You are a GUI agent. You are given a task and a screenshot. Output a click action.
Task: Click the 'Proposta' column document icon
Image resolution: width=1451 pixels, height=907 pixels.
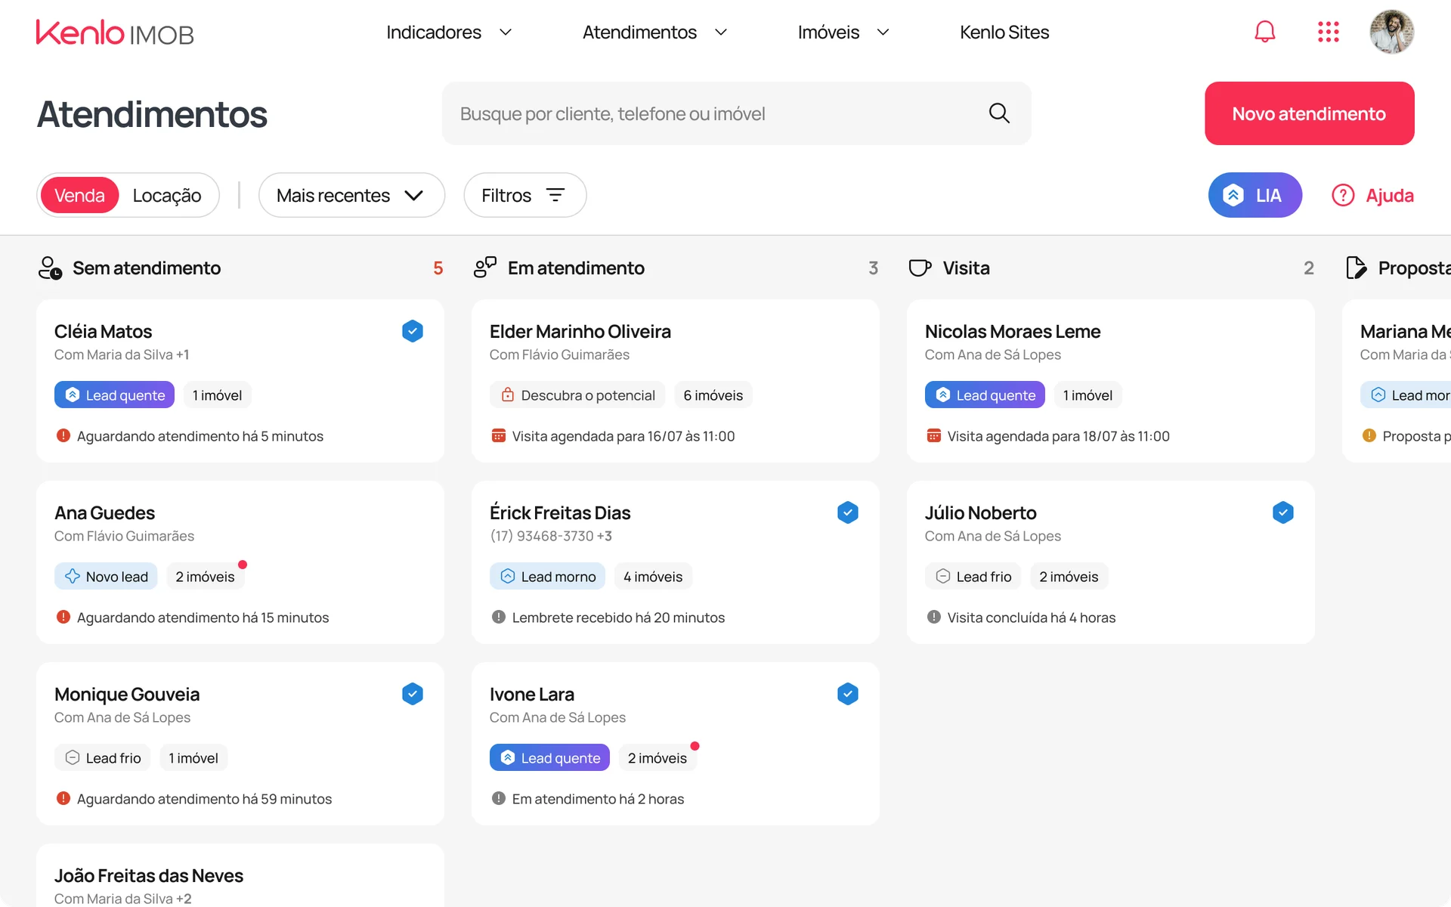pyautogui.click(x=1357, y=268)
